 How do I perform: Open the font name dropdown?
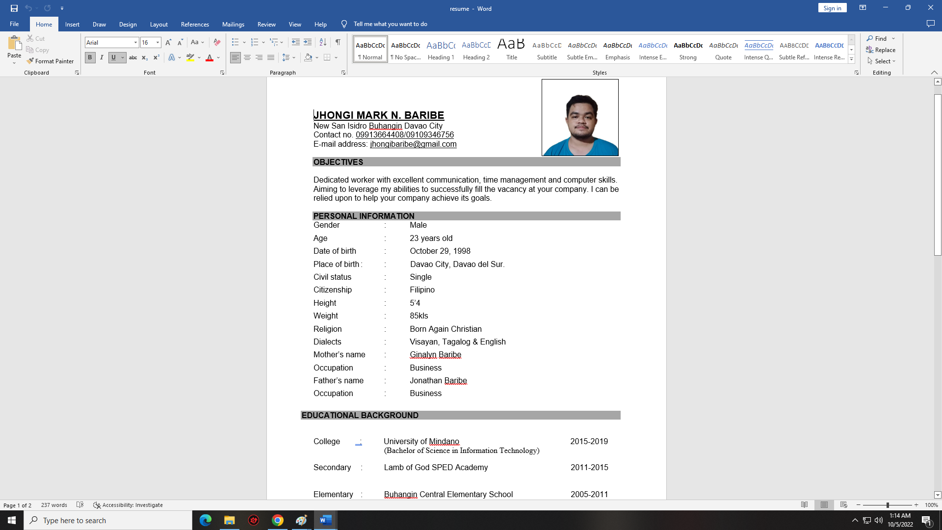coord(136,43)
